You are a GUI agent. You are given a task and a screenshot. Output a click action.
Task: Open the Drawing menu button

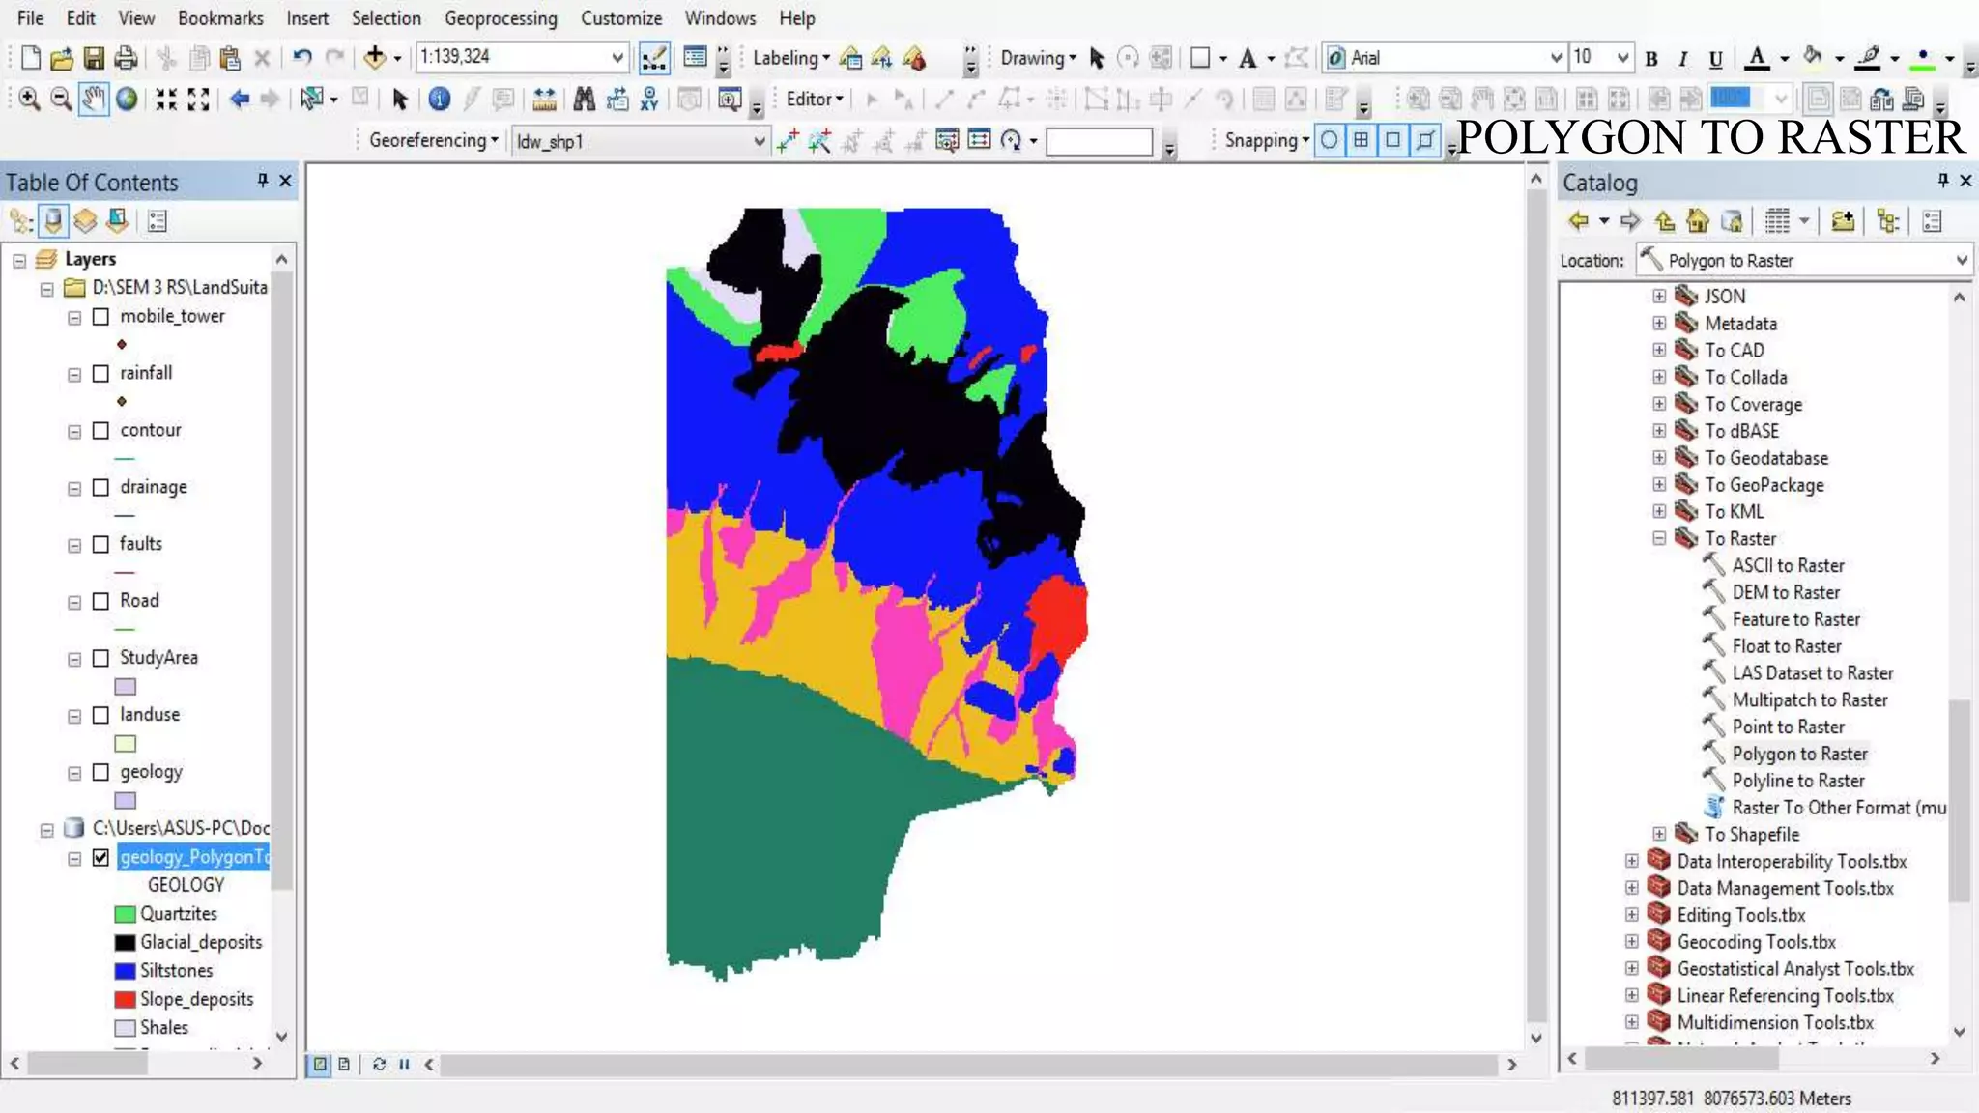tap(1038, 58)
